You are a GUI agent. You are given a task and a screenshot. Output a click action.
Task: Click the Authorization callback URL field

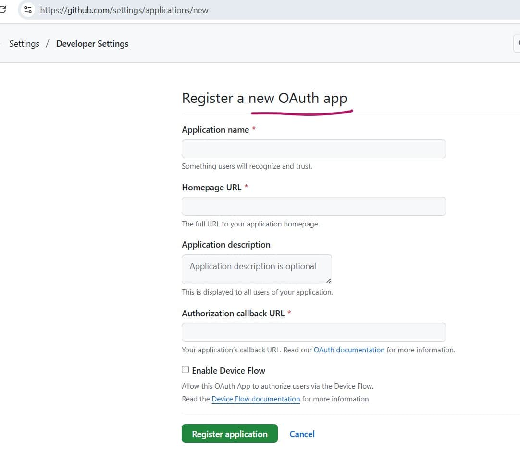pyautogui.click(x=313, y=332)
